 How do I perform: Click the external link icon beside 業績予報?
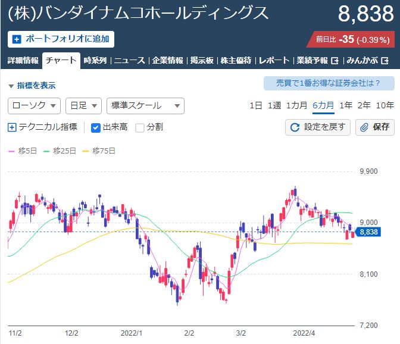click(335, 61)
